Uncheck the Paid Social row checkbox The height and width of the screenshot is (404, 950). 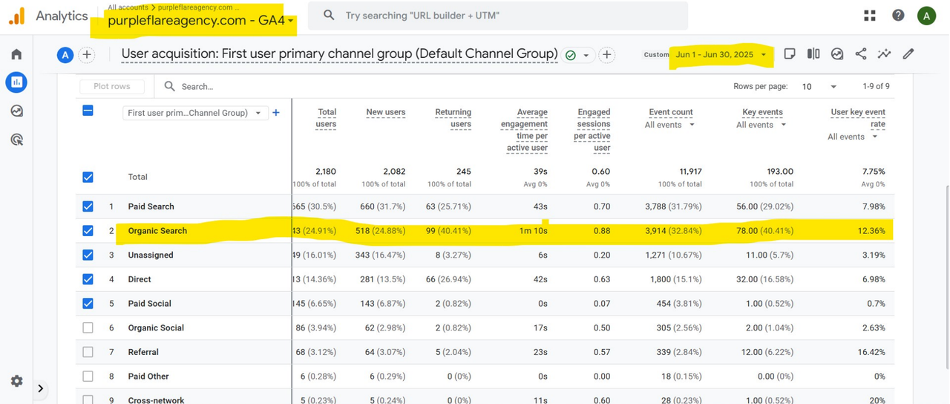(x=88, y=303)
